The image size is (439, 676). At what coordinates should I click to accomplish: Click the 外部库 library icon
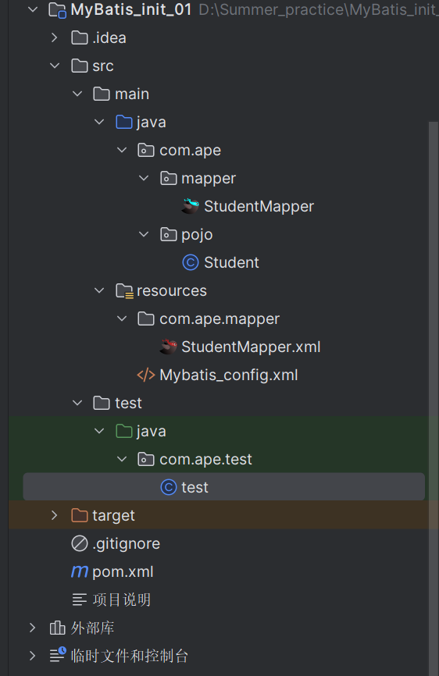pyautogui.click(x=57, y=628)
